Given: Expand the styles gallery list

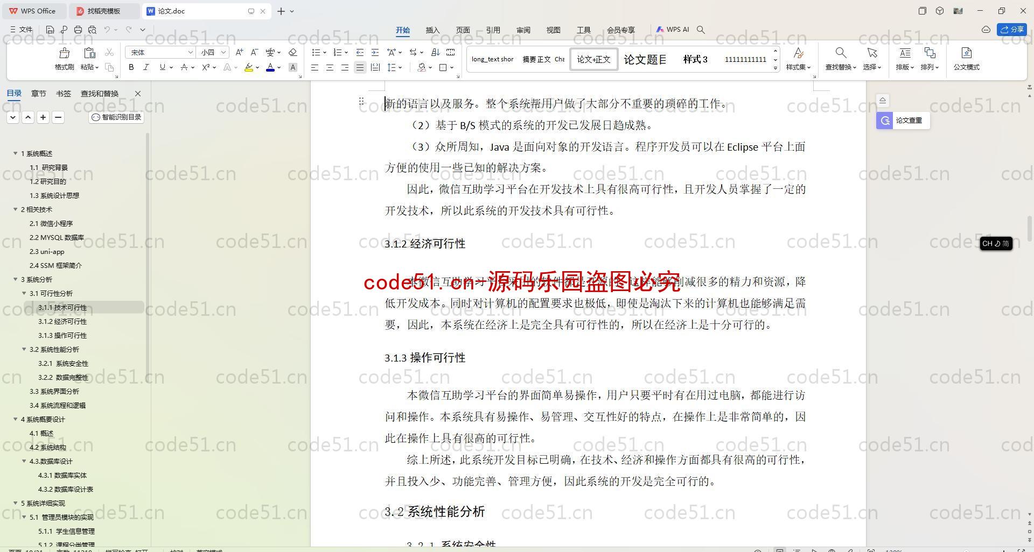Looking at the screenshot, I should pos(775,68).
